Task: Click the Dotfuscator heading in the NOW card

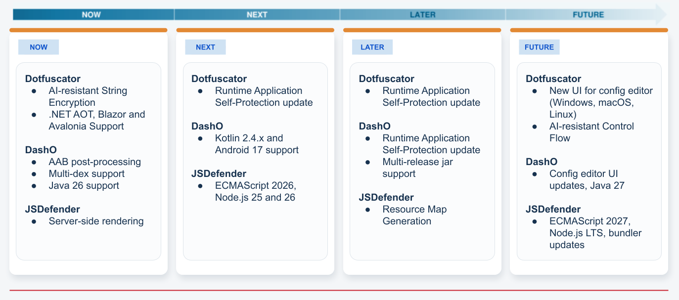Action: click(x=53, y=79)
